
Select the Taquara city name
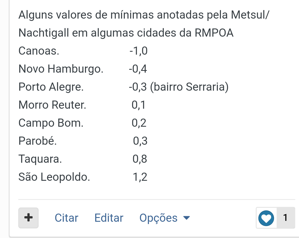click(40, 159)
